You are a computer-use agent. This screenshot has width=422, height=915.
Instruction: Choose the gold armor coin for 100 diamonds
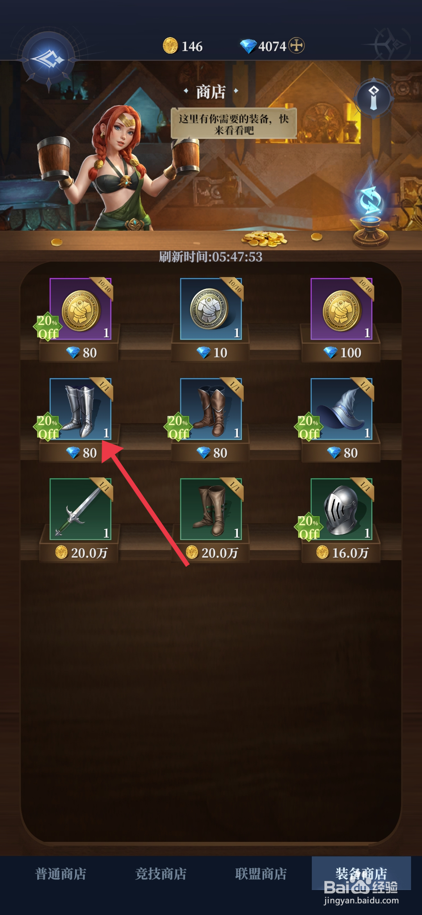pos(342,309)
